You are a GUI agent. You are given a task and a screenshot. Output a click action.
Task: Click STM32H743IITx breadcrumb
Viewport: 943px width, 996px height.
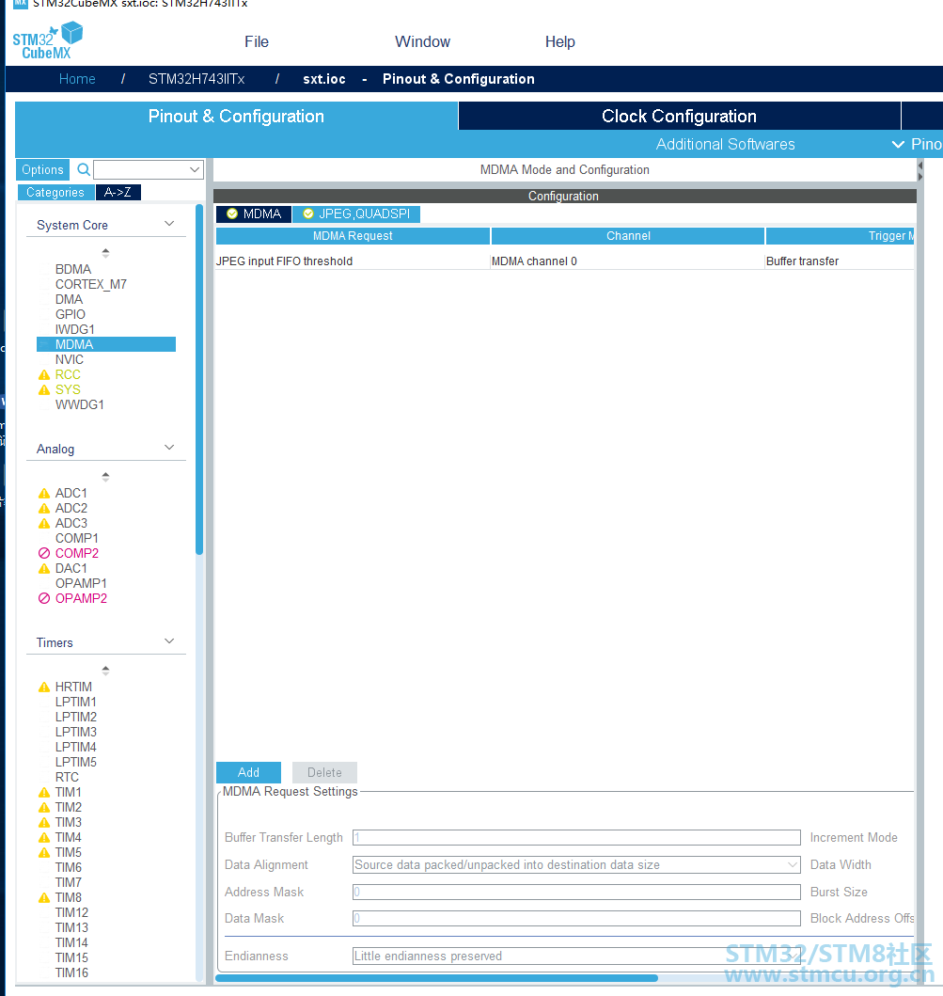point(196,79)
